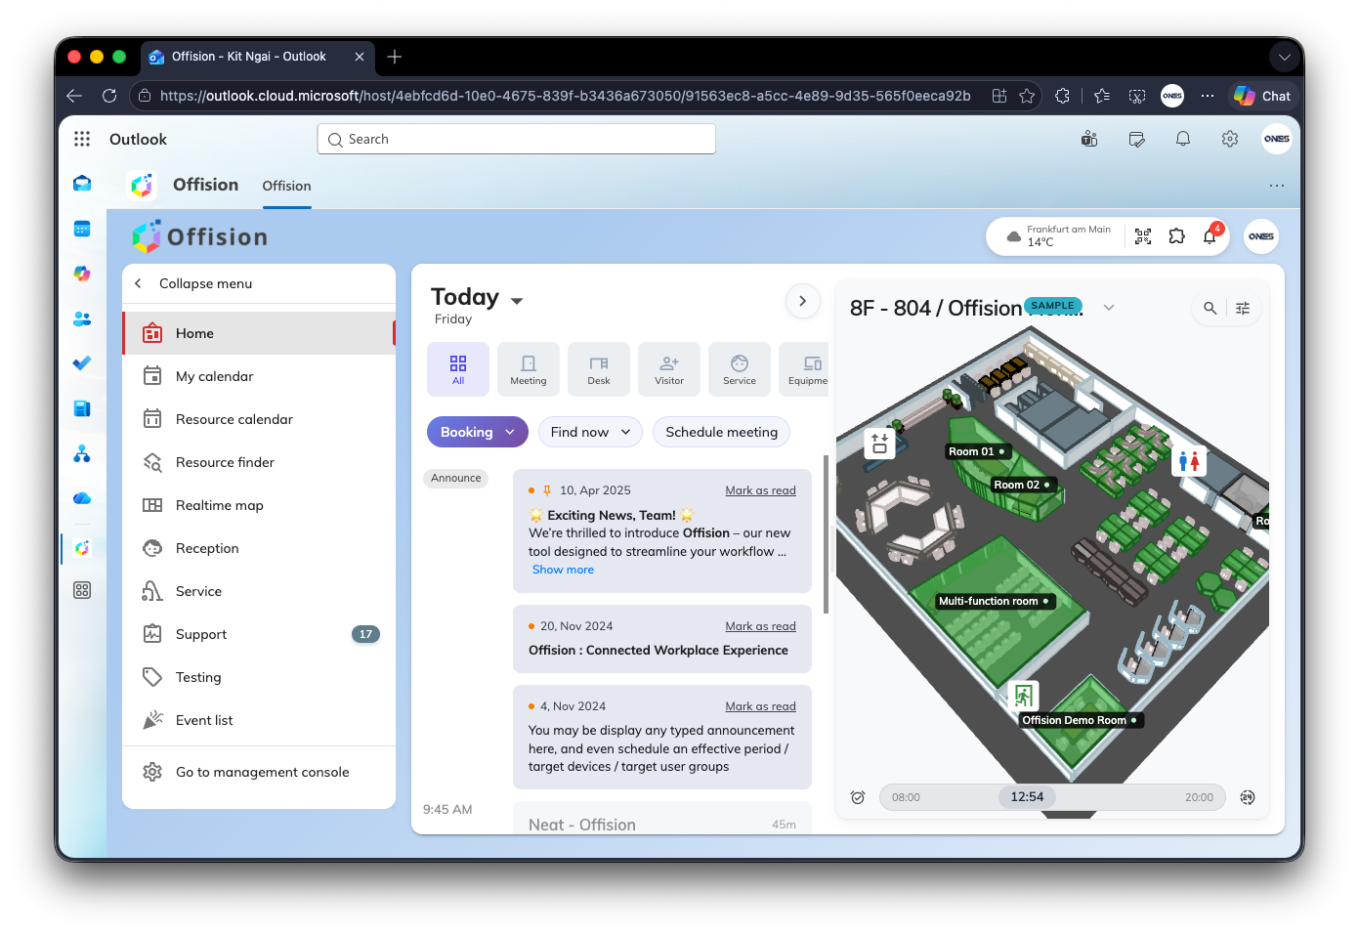The height and width of the screenshot is (934, 1359).
Task: Search the floor map with magnifier icon
Action: (1210, 308)
